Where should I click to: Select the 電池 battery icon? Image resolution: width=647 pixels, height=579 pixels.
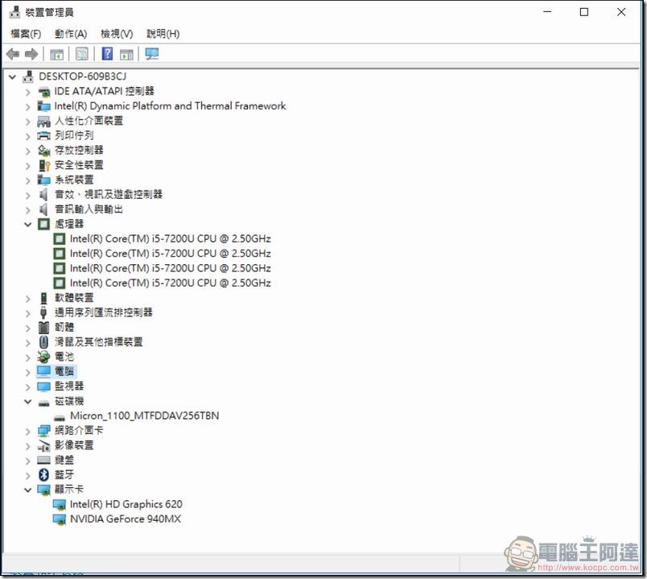[x=43, y=357]
